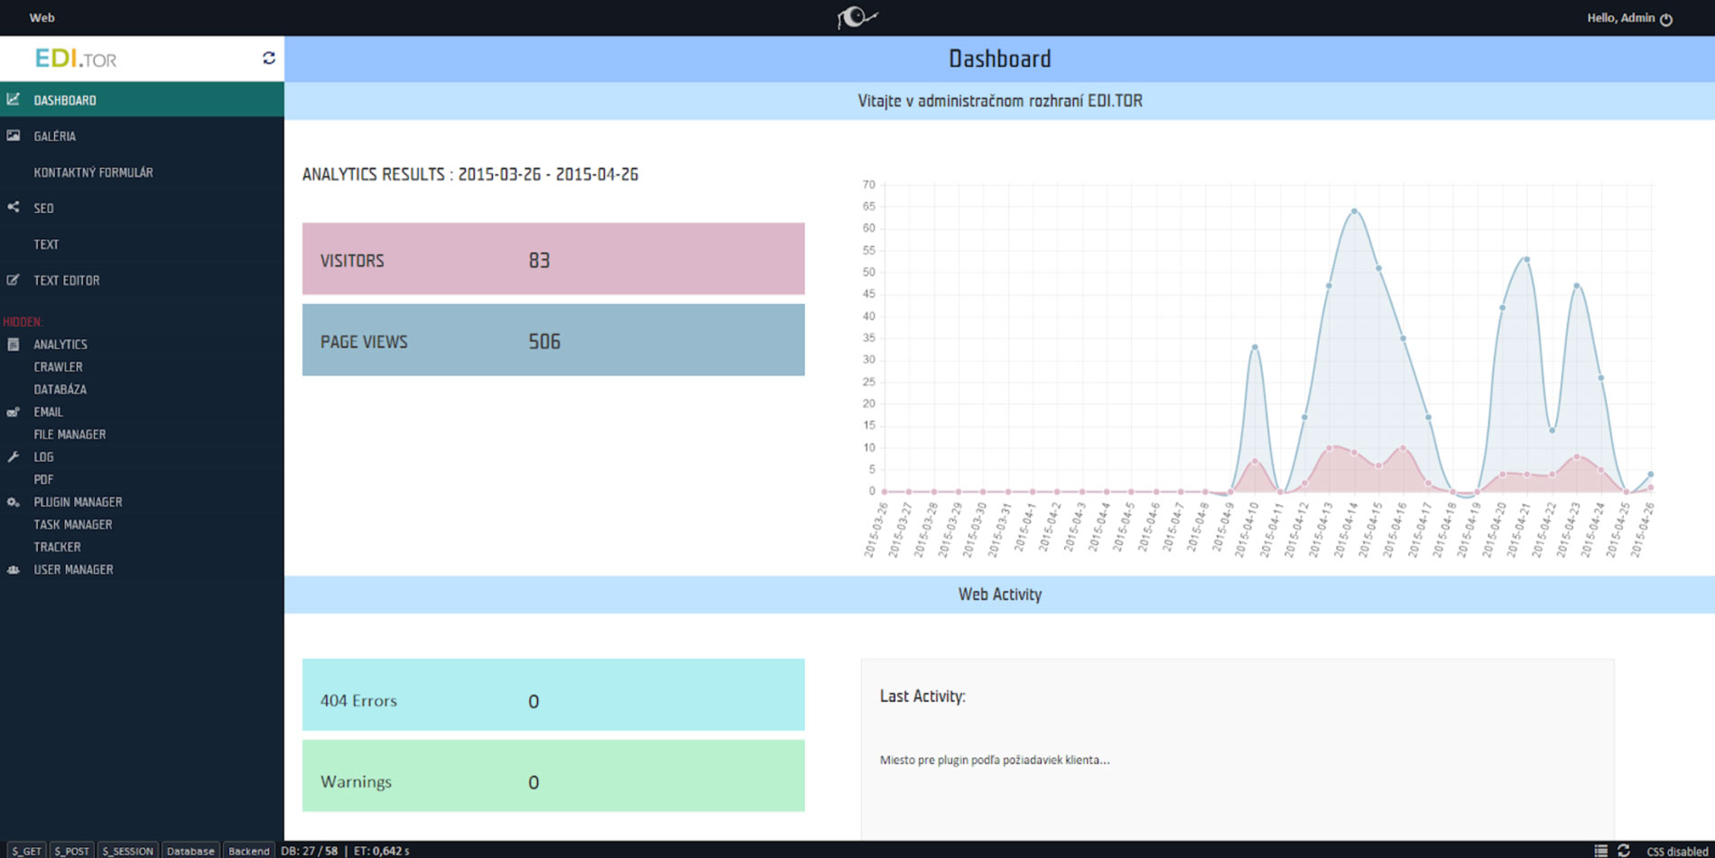Open Text Editor in the sidebar
This screenshot has width=1715, height=858.
point(142,280)
